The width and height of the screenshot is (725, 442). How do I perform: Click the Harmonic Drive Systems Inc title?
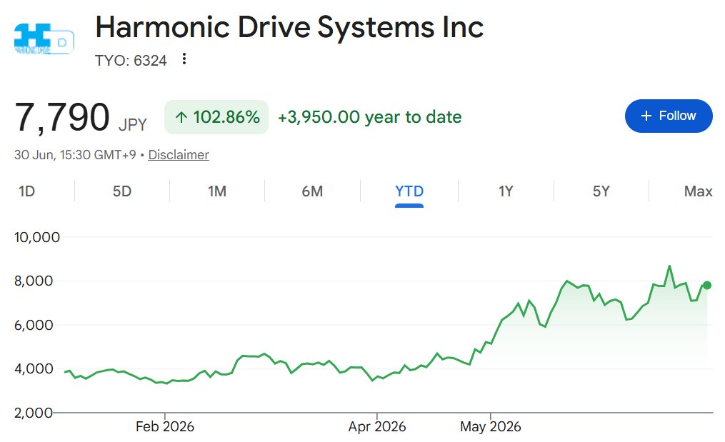coord(289,27)
